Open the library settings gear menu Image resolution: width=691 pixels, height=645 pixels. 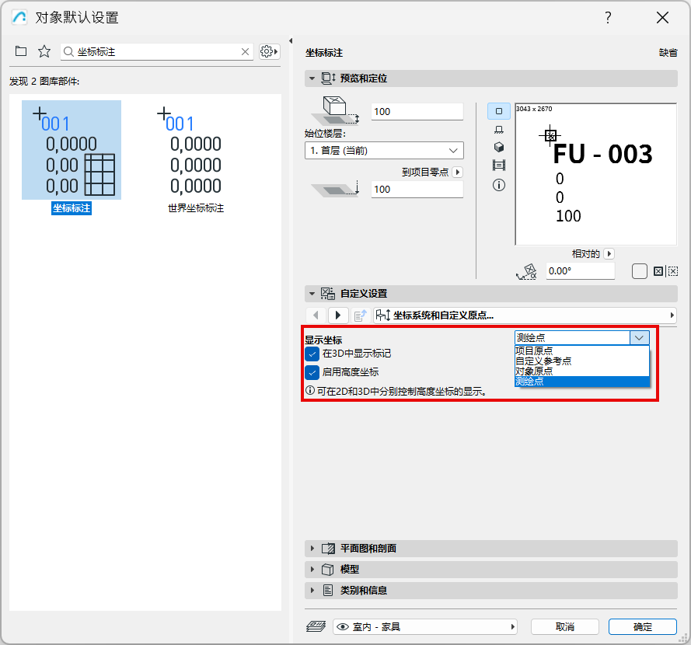pos(269,51)
